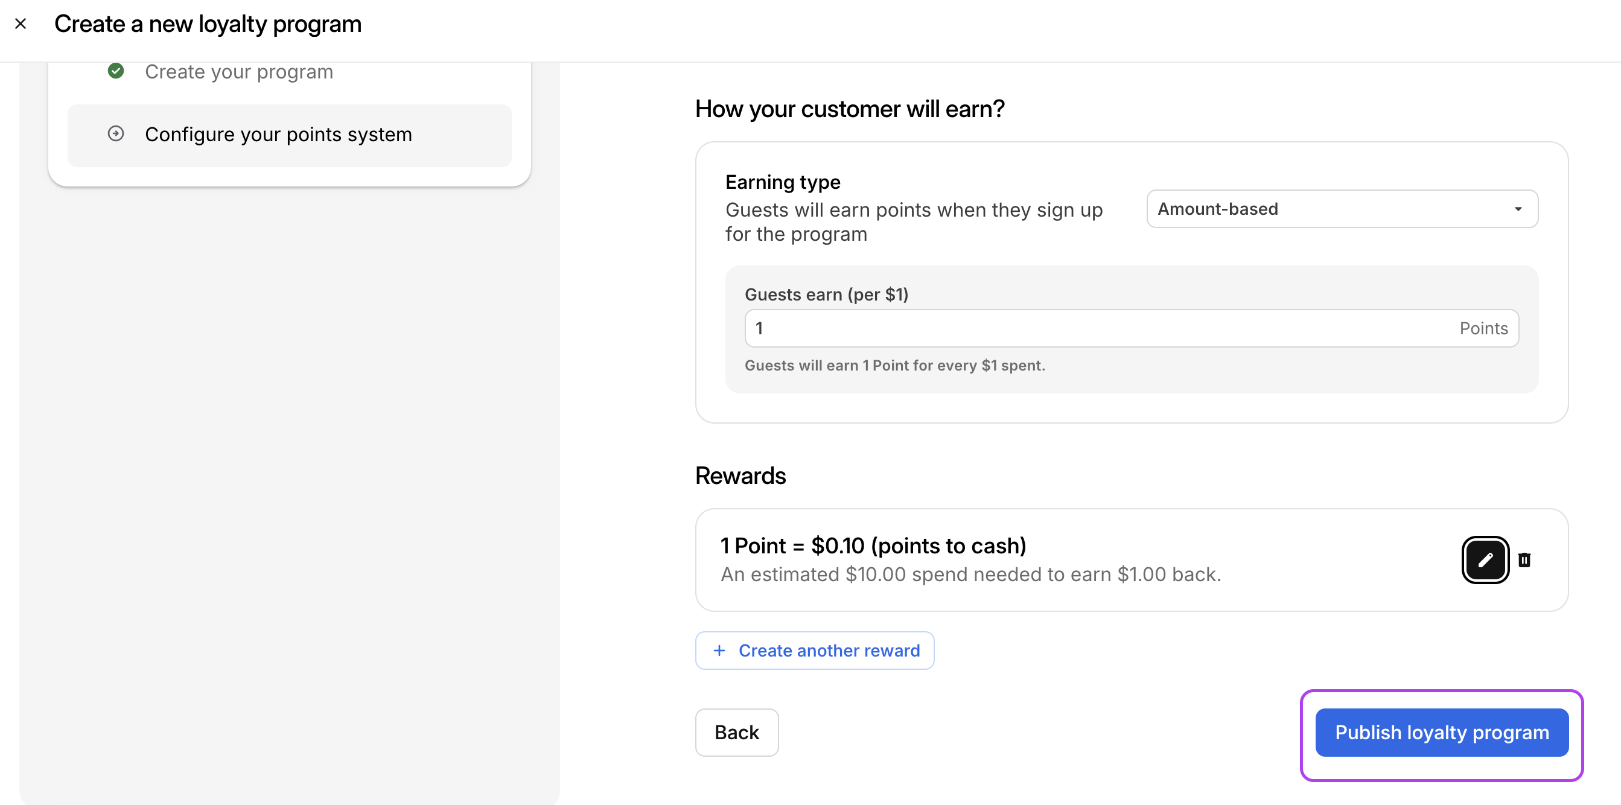Click the Rewards section heading

[740, 476]
